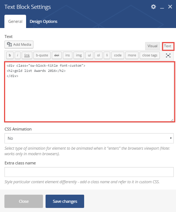Insert ordered list with ol button

(x=98, y=55)
